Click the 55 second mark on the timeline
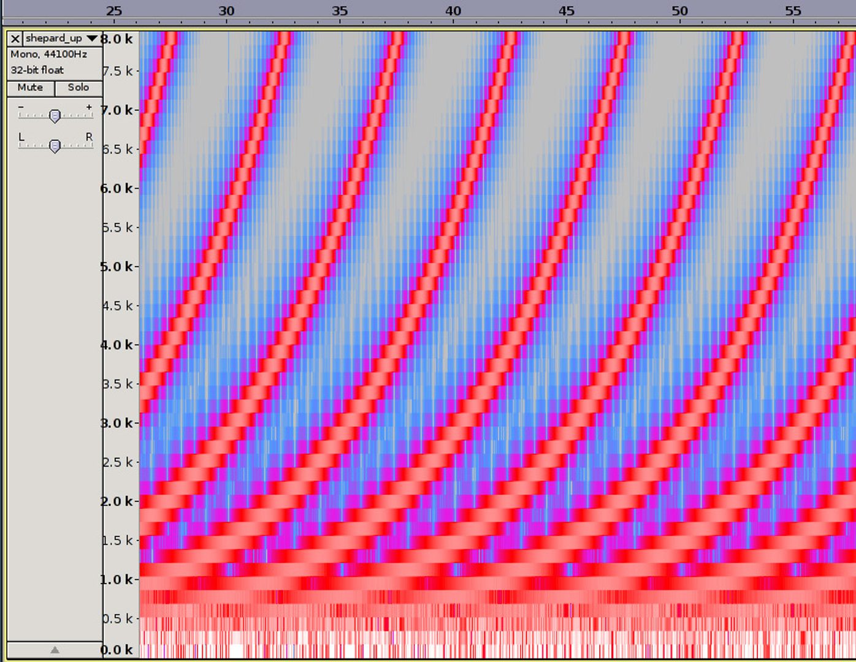Viewport: 856px width, 662px height. click(793, 11)
